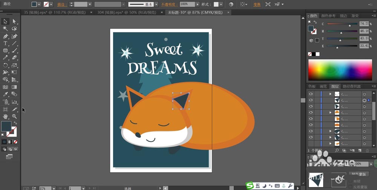Image resolution: width=377 pixels, height=190 pixels.
Task: Click the swap fill and stroke arrows
Action: pyautogui.click(x=15, y=123)
